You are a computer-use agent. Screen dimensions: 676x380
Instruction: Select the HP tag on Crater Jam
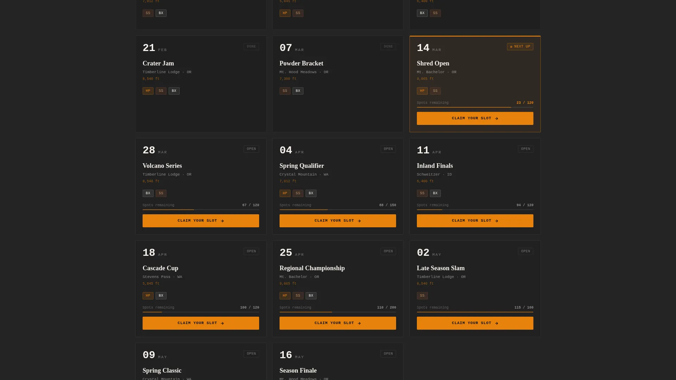click(x=148, y=91)
